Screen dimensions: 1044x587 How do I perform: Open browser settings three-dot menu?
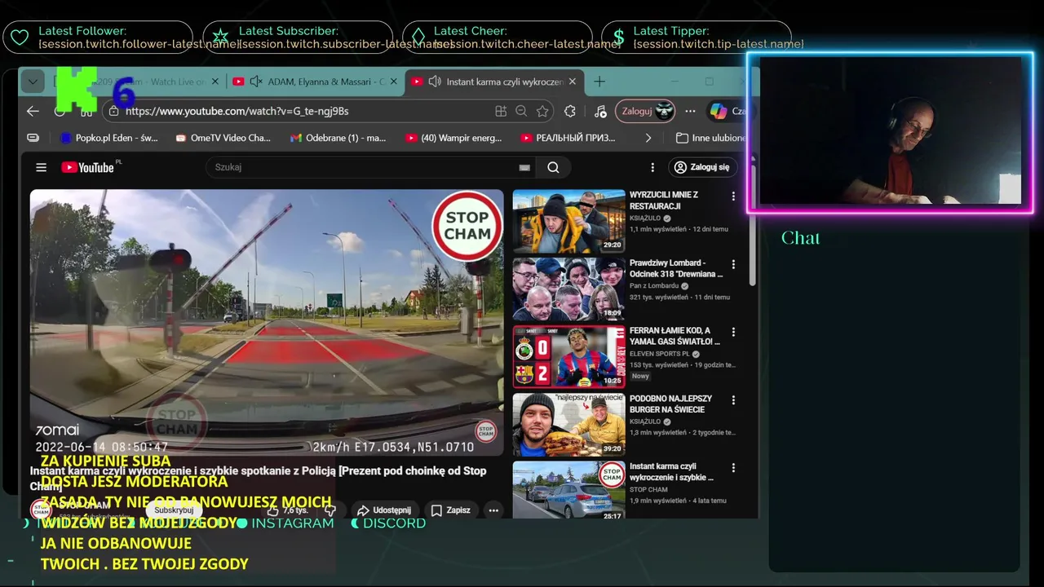tap(690, 111)
